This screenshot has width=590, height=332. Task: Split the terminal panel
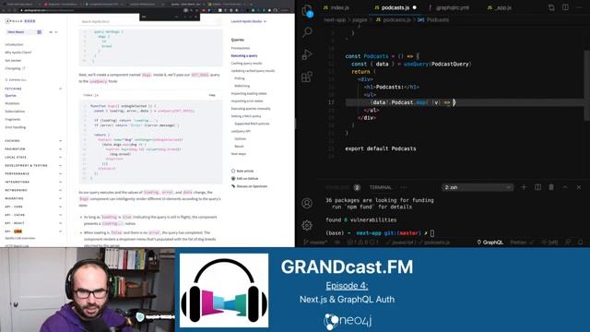click(537, 187)
